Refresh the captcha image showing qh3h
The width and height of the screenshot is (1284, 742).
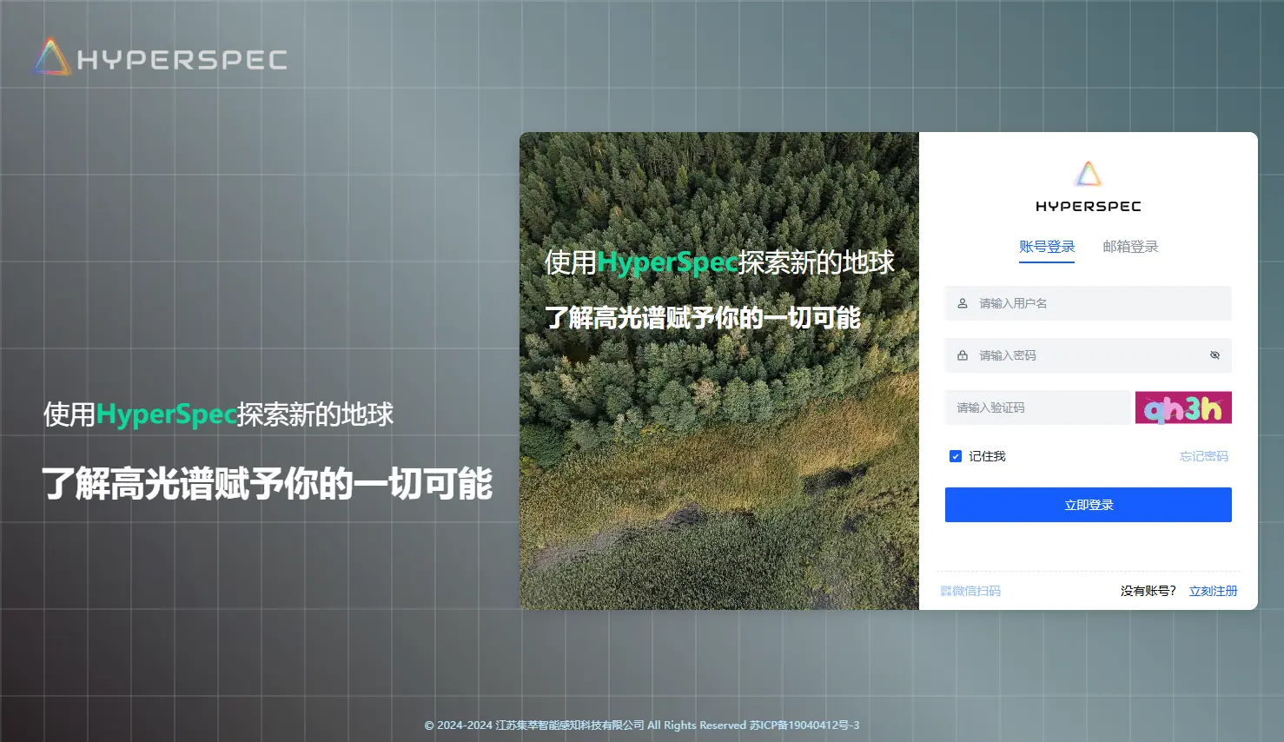pos(1182,407)
